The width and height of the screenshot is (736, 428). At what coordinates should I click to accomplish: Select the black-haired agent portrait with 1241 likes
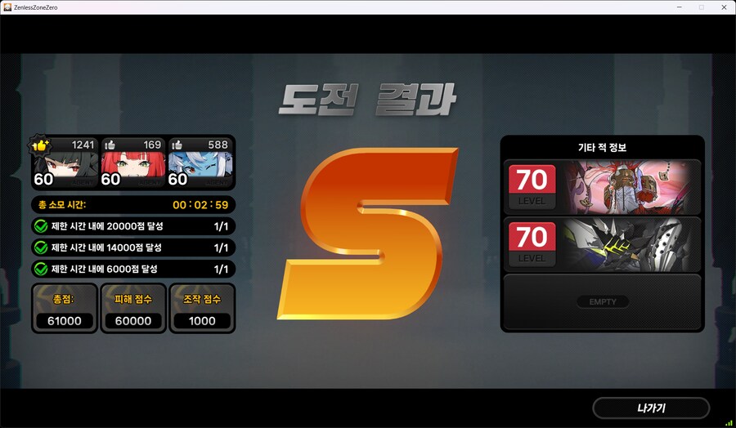click(x=65, y=163)
